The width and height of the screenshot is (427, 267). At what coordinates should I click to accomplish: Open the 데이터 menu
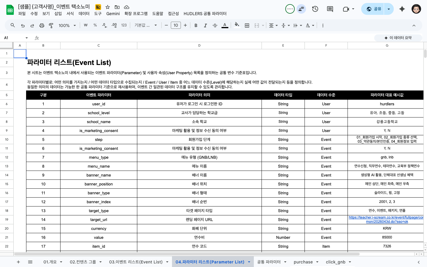(84, 14)
